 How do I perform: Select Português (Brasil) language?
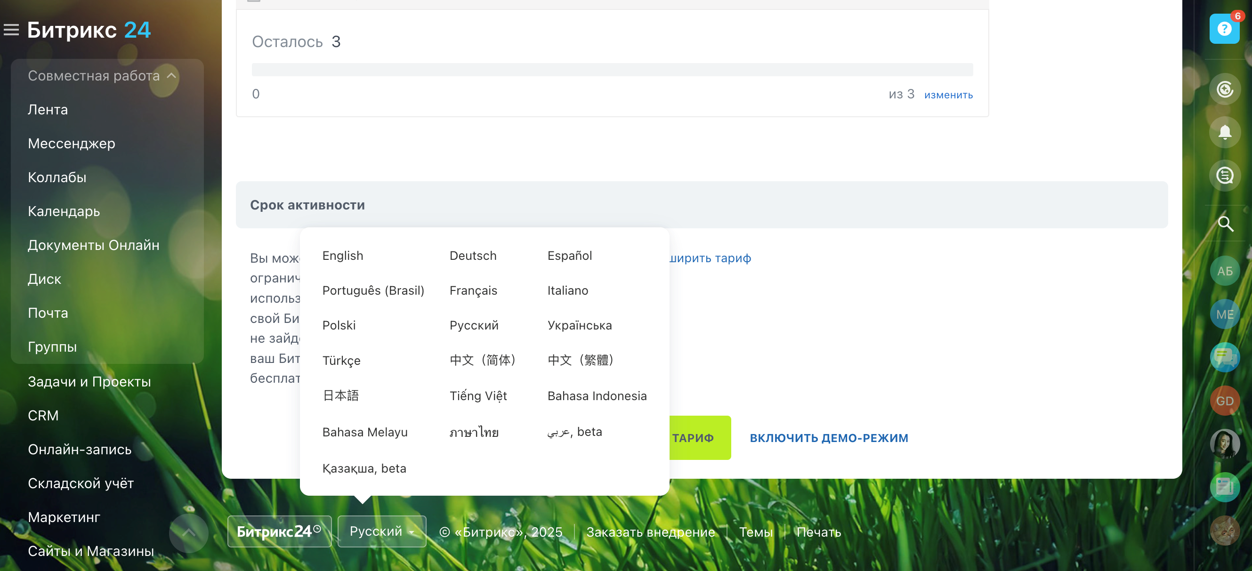pos(373,290)
